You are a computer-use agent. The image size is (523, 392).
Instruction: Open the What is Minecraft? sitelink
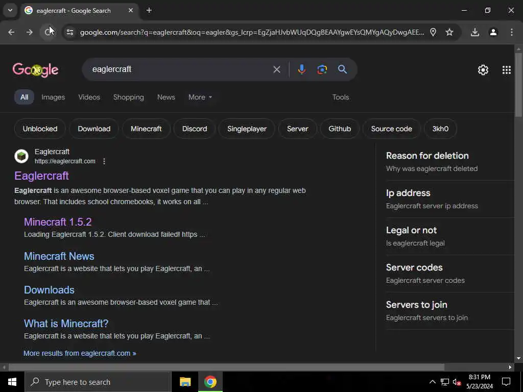click(x=66, y=323)
